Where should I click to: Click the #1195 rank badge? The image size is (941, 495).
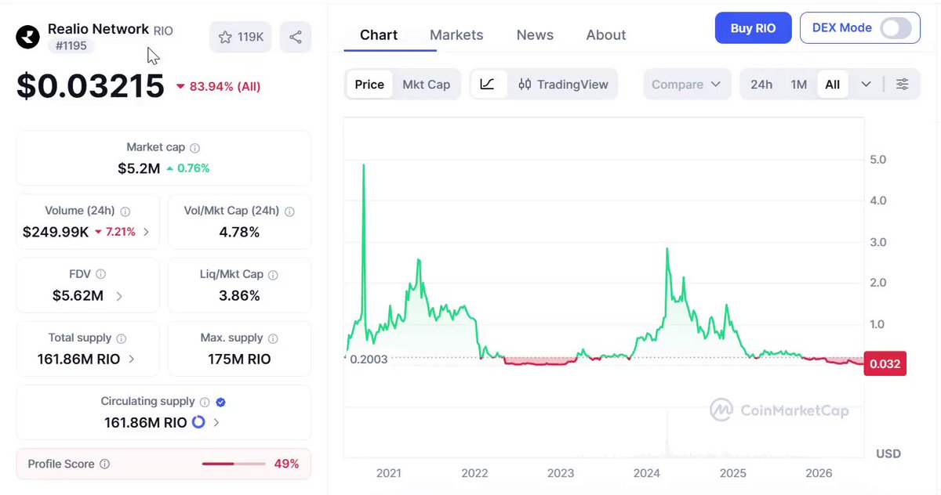click(x=71, y=46)
